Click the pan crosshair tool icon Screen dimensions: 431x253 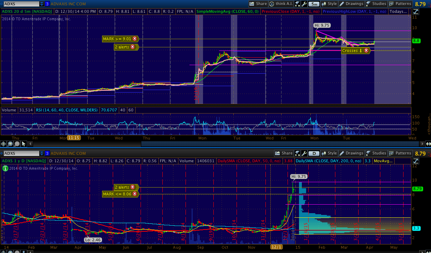point(4,144)
